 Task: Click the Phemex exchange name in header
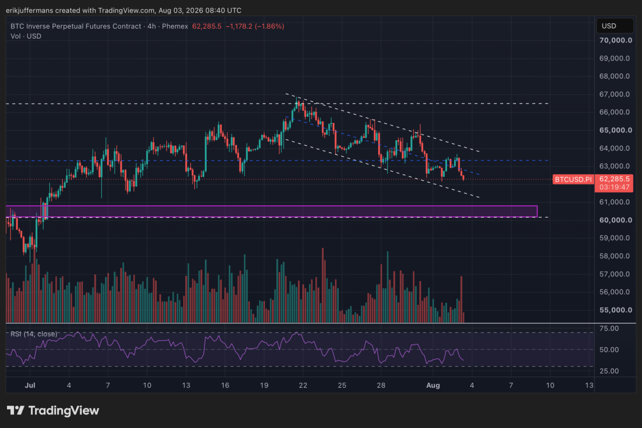point(175,26)
